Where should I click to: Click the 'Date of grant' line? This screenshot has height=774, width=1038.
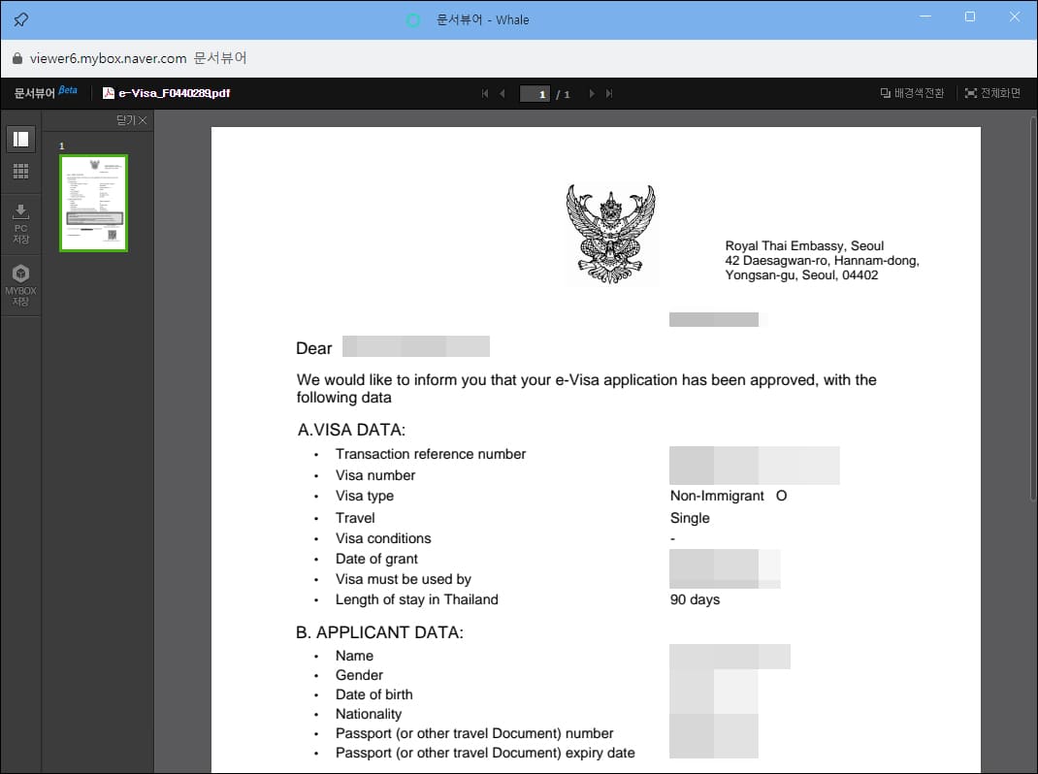[x=376, y=559]
